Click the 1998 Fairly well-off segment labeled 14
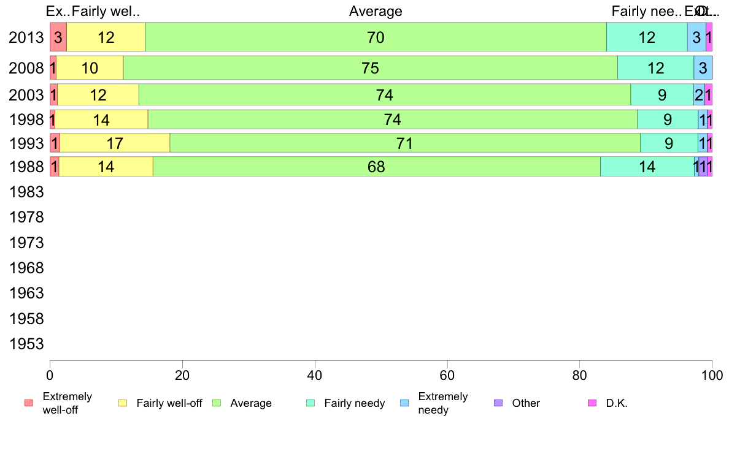This screenshot has height=451, width=729. 101,119
